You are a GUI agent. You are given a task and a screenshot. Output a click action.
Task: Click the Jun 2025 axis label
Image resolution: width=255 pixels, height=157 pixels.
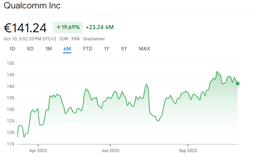click(110, 151)
